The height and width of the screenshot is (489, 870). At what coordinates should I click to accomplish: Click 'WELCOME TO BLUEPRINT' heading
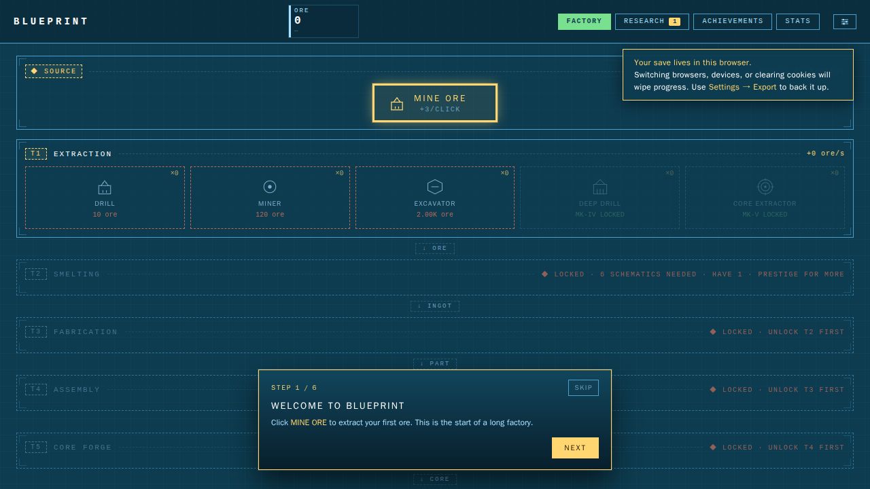338,406
